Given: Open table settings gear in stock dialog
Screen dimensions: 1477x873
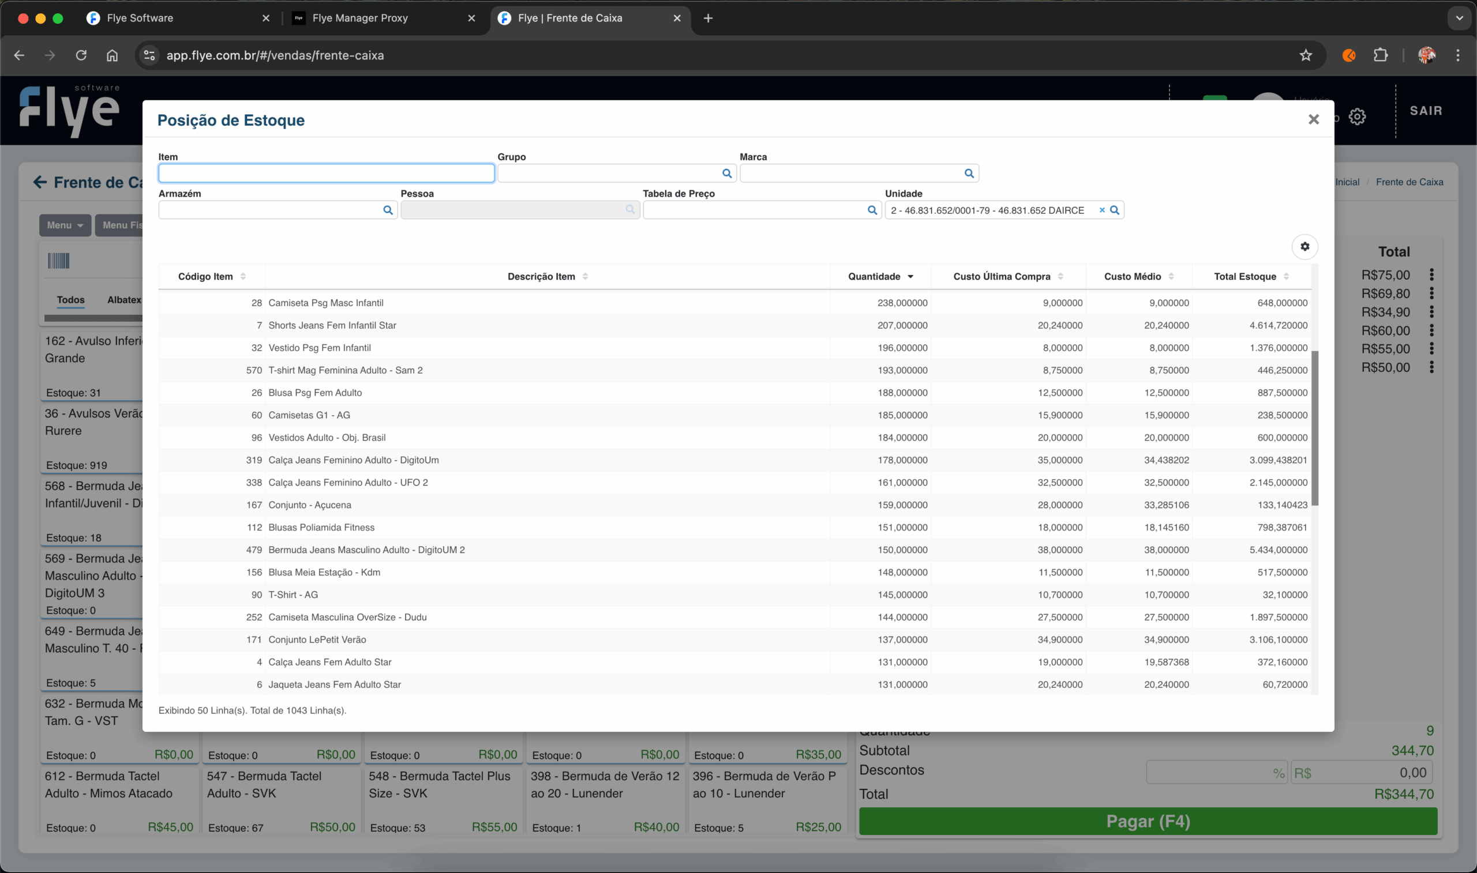Looking at the screenshot, I should pyautogui.click(x=1304, y=246).
